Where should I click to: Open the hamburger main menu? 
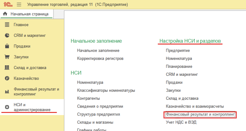click(x=19, y=5)
